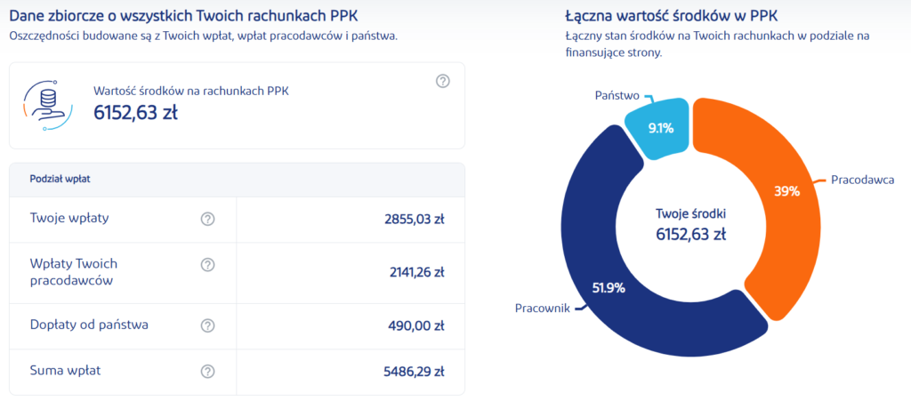
Task: Click Wartość środków na rachunkach PPK label
Action: pyautogui.click(x=190, y=90)
